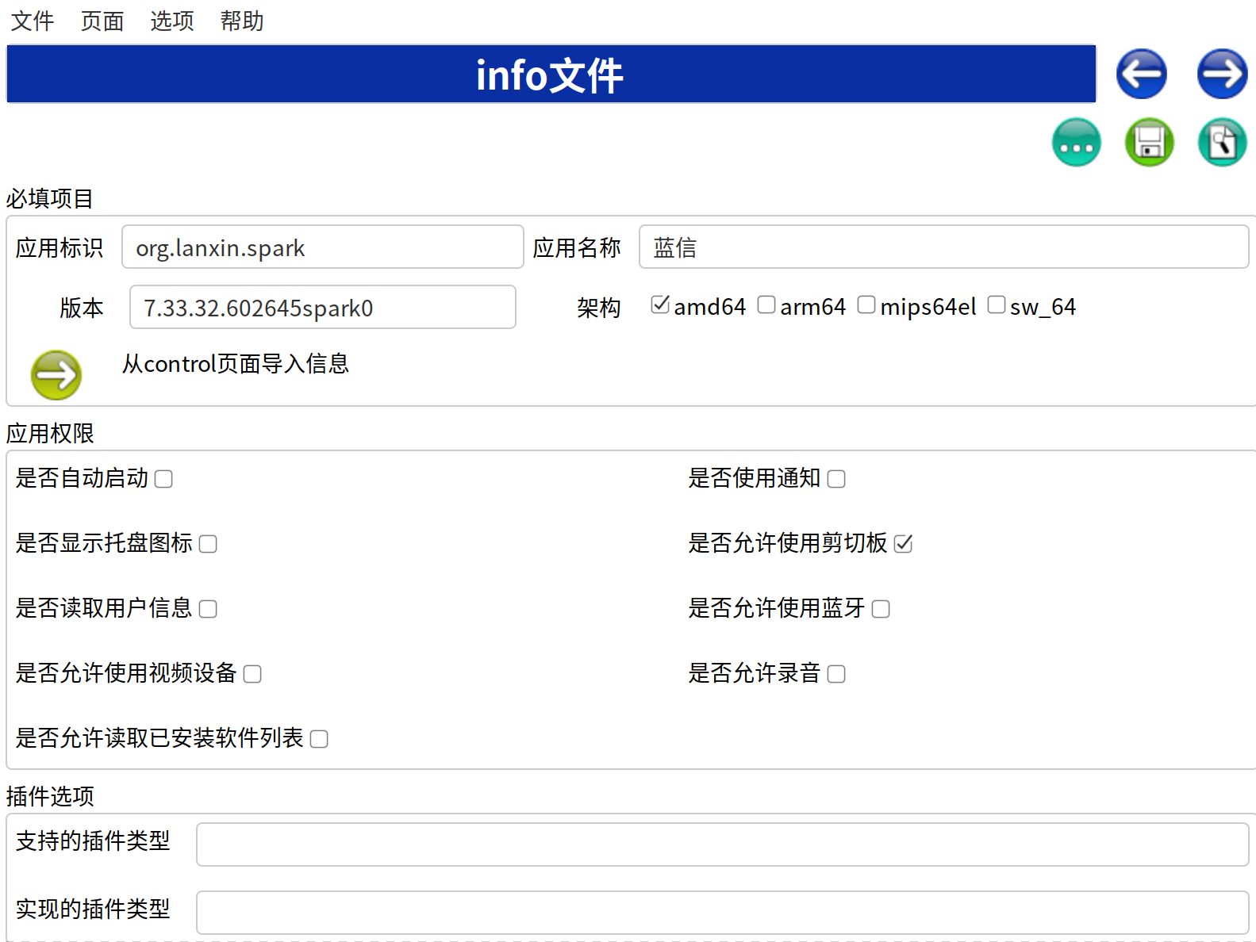Viewport: 1256px width, 942px height.
Task: Enable the arm64 architecture checkbox
Action: pos(766,304)
